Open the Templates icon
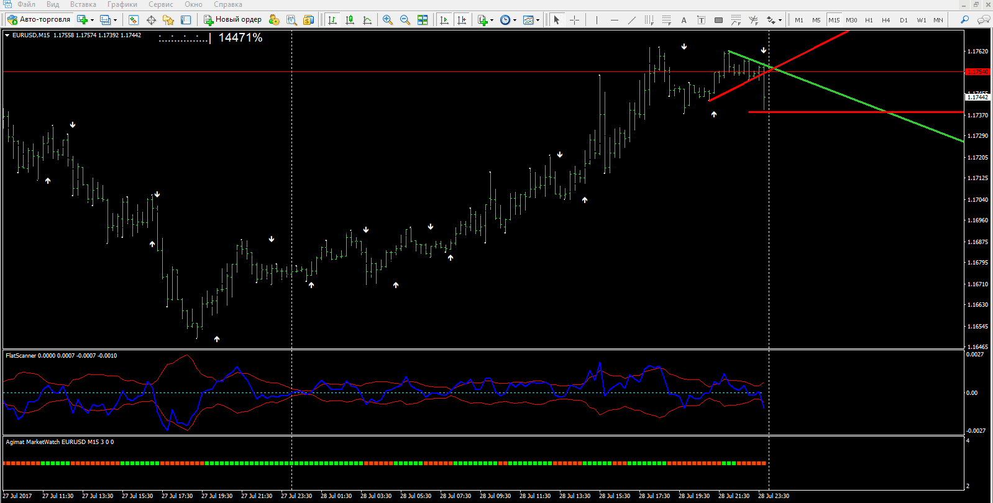 pos(528,20)
